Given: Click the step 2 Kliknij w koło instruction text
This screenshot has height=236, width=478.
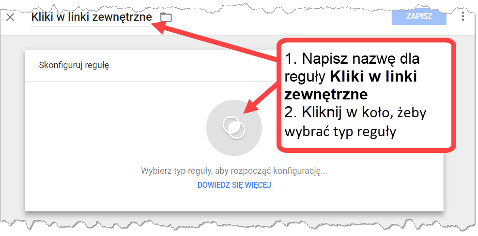Looking at the screenshot, I should pos(355,122).
